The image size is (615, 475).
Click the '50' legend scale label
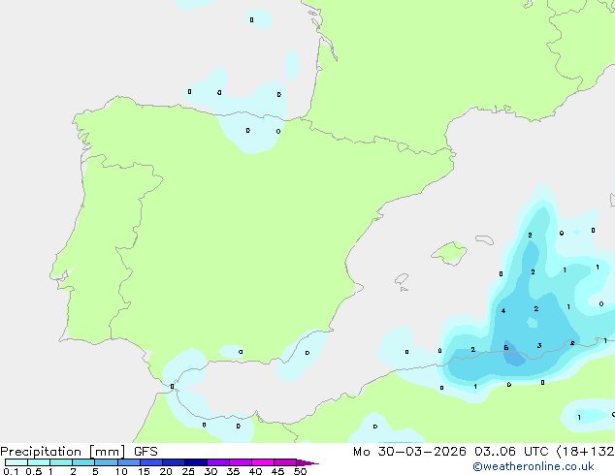point(300,471)
